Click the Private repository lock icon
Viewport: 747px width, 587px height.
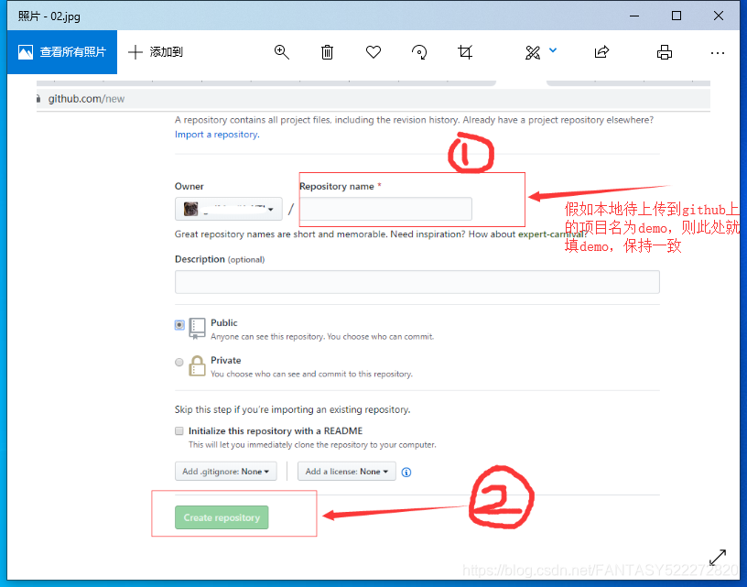[x=197, y=366]
